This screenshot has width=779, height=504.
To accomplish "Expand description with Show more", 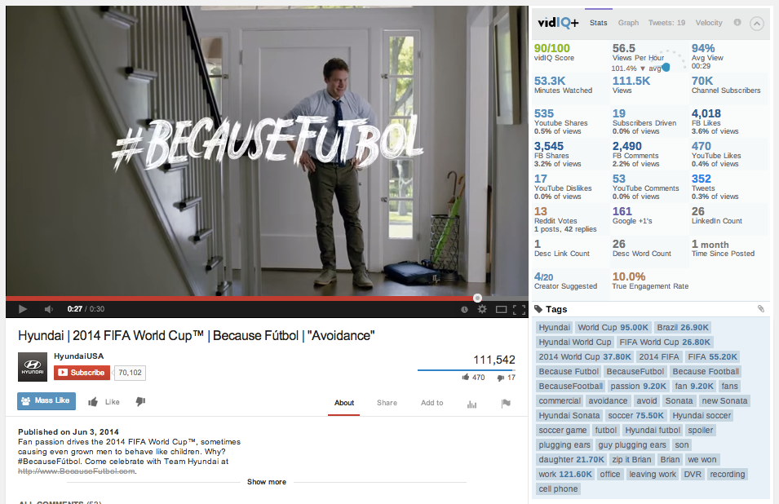I will click(x=267, y=482).
